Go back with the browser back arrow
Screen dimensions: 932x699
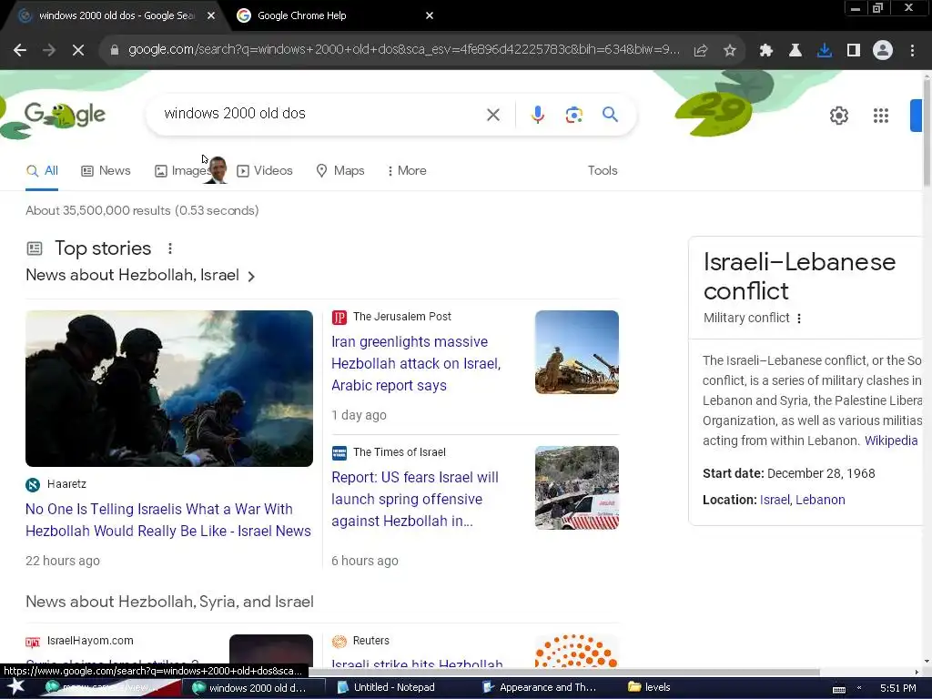20,51
